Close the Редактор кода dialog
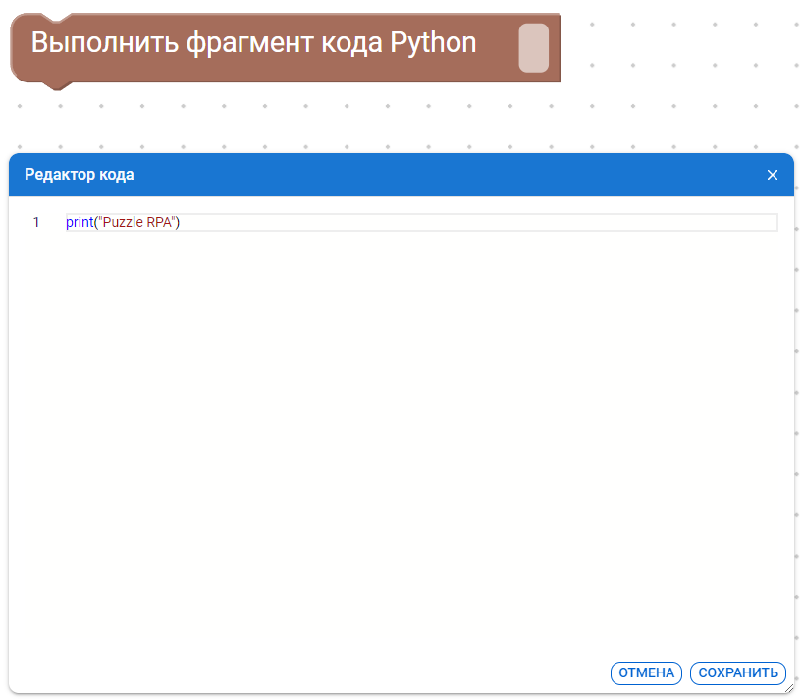 (772, 175)
